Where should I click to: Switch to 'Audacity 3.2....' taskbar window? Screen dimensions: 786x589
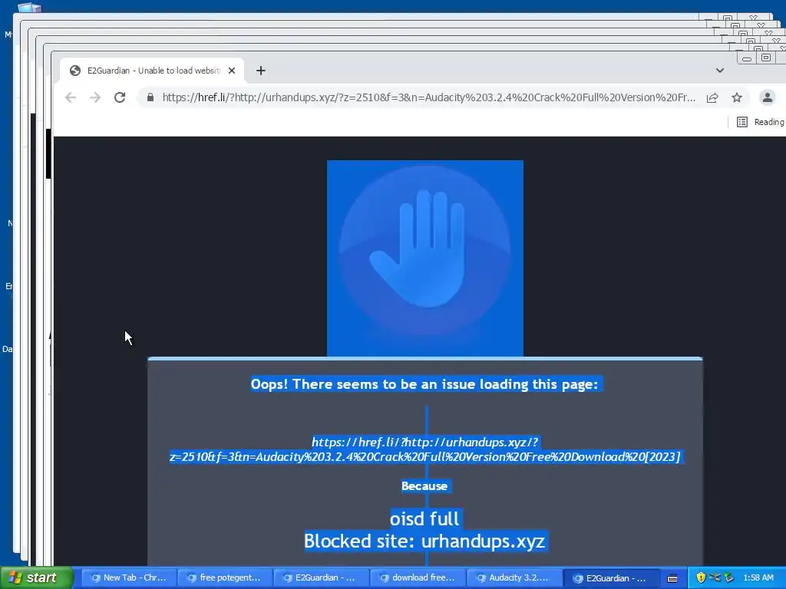514,577
